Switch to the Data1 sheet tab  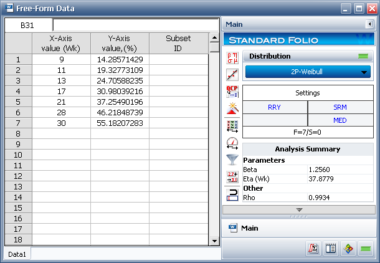(17, 254)
